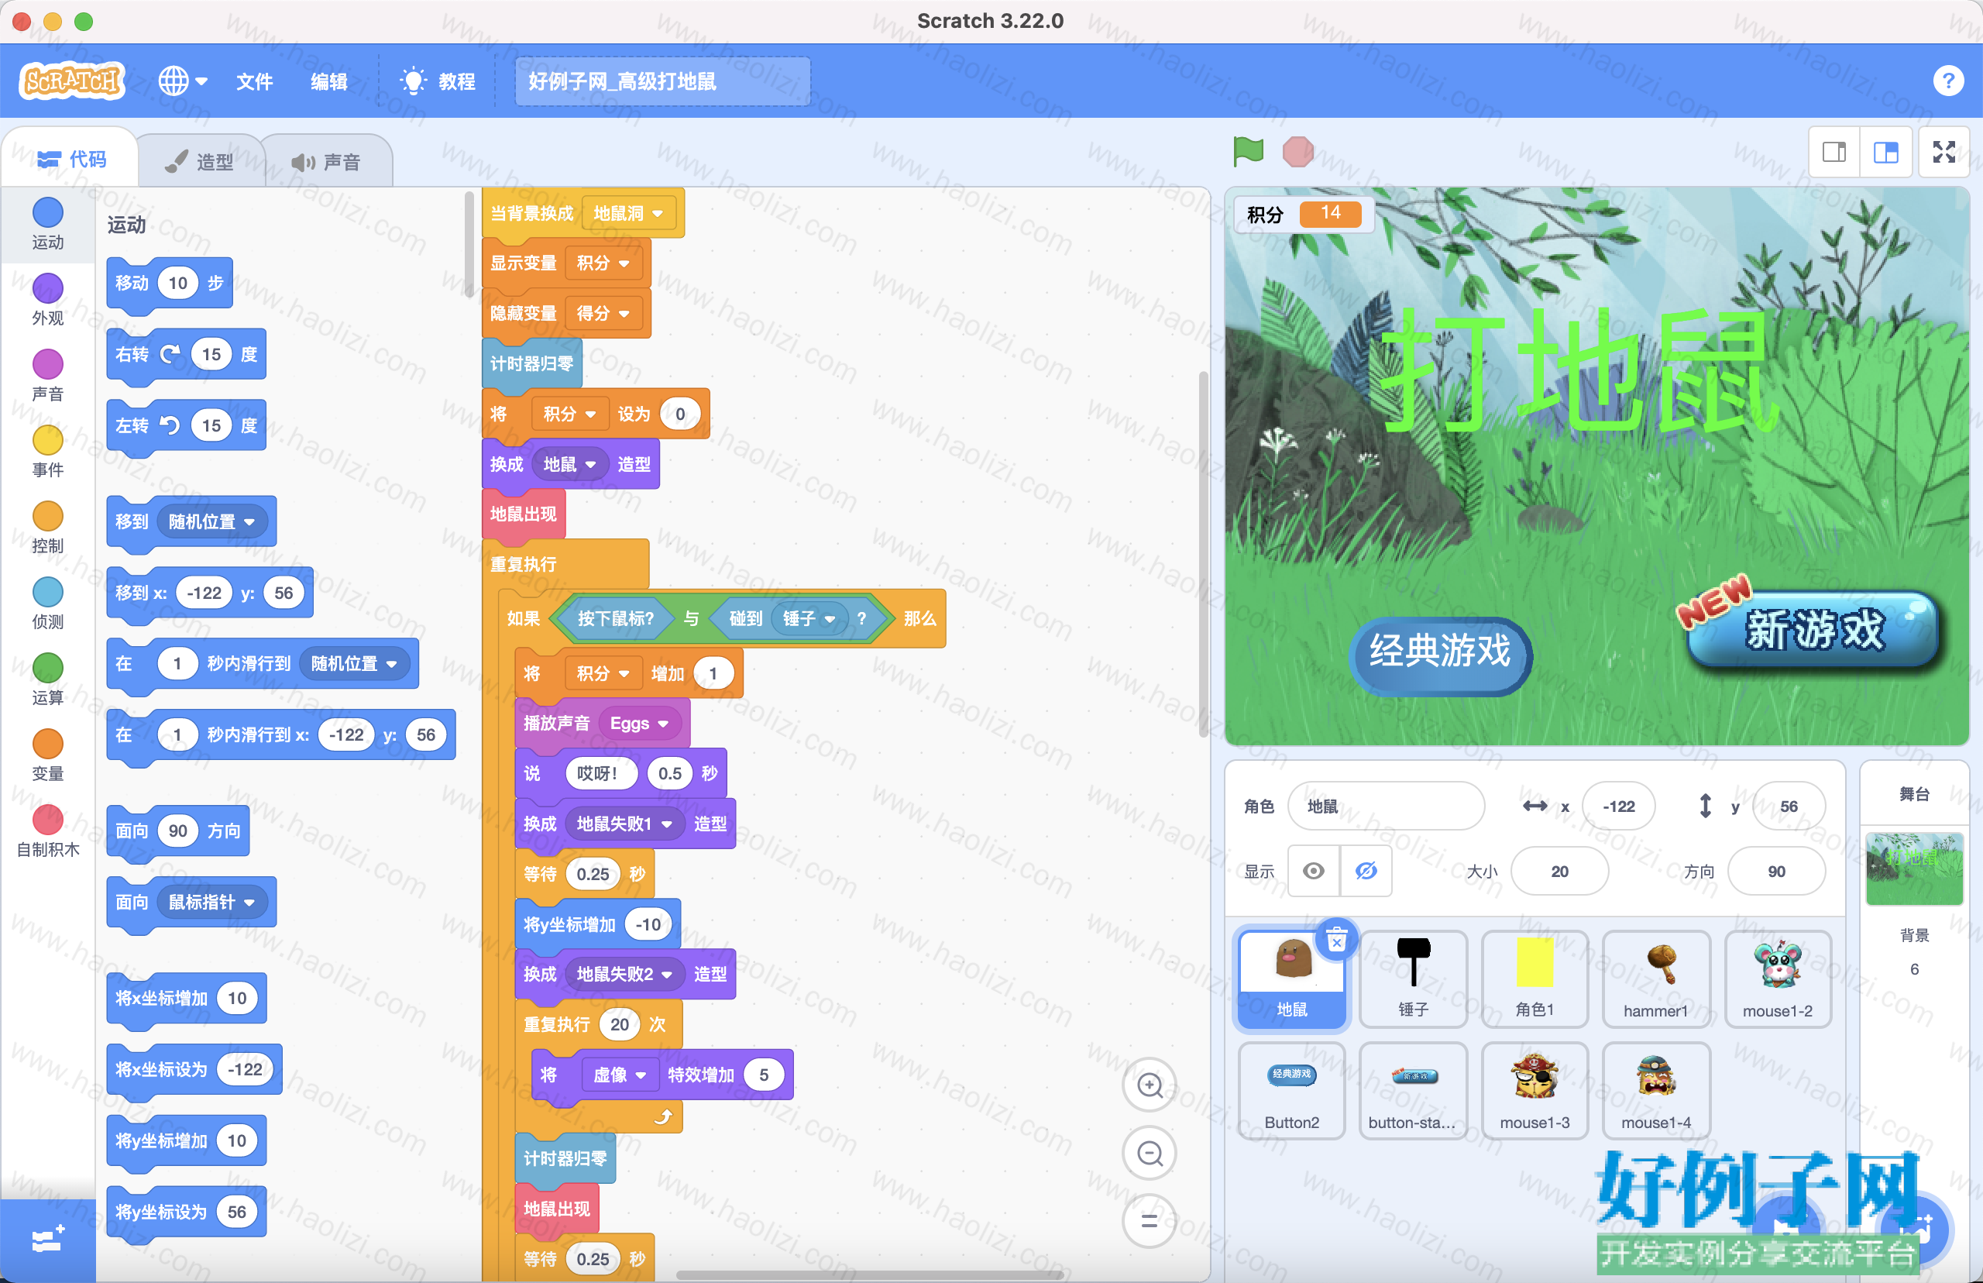Click the add extension button
1983x1283 pixels.
coord(47,1240)
